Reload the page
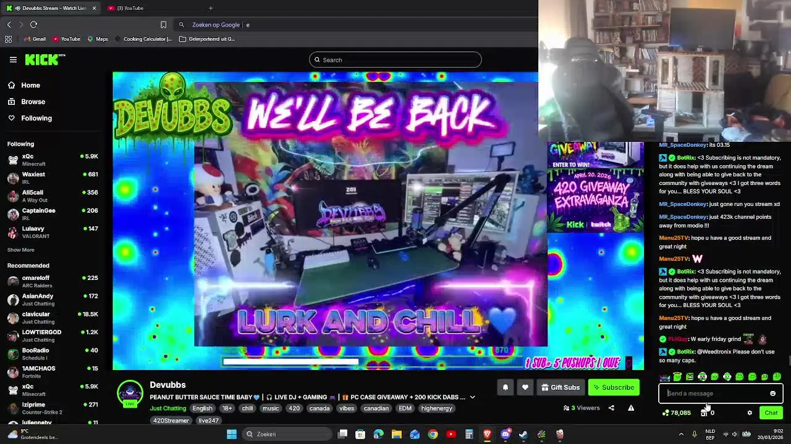 [33, 25]
